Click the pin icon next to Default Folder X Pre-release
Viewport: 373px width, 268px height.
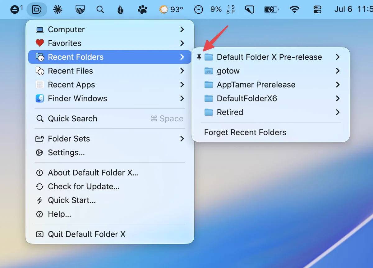(199, 57)
